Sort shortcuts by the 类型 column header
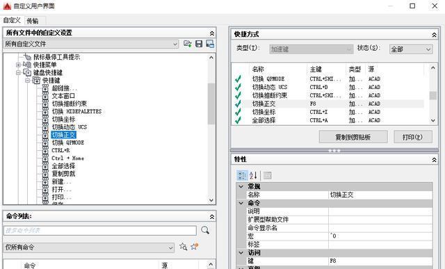The width and height of the screenshot is (445, 269). tap(355, 69)
